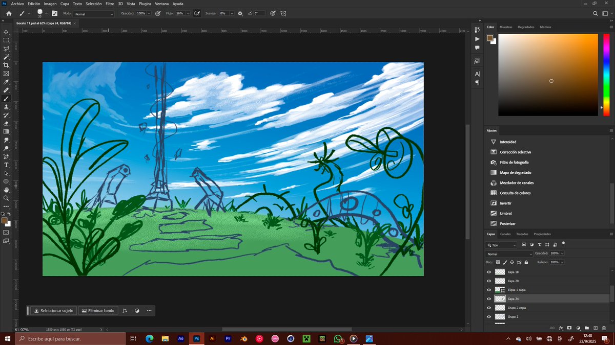Image resolution: width=615 pixels, height=345 pixels.
Task: Add Mapa de degradado adjustment
Action: coord(516,172)
